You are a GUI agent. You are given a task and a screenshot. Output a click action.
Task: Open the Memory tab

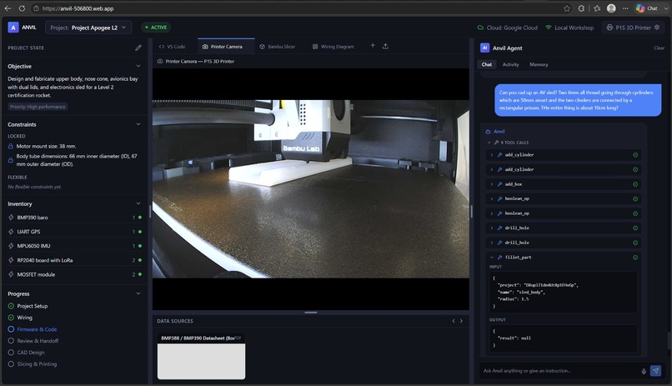539,64
